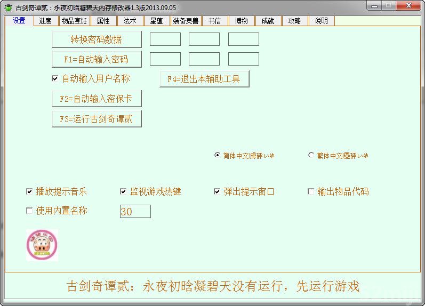Click first empty field beside 转换密码数据

tap(165, 39)
